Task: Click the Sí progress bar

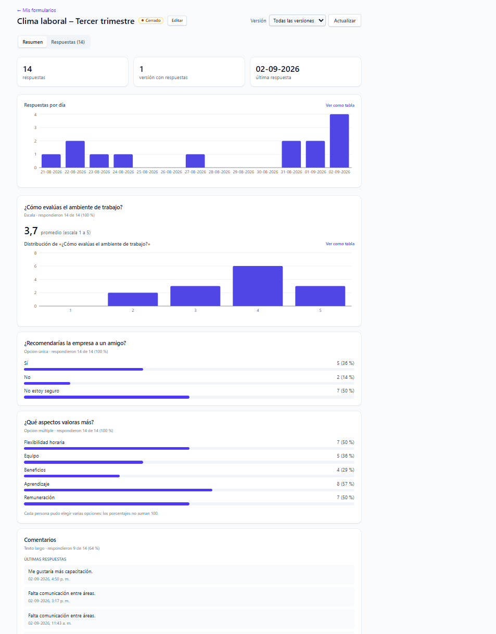Action: pyautogui.click(x=189, y=369)
